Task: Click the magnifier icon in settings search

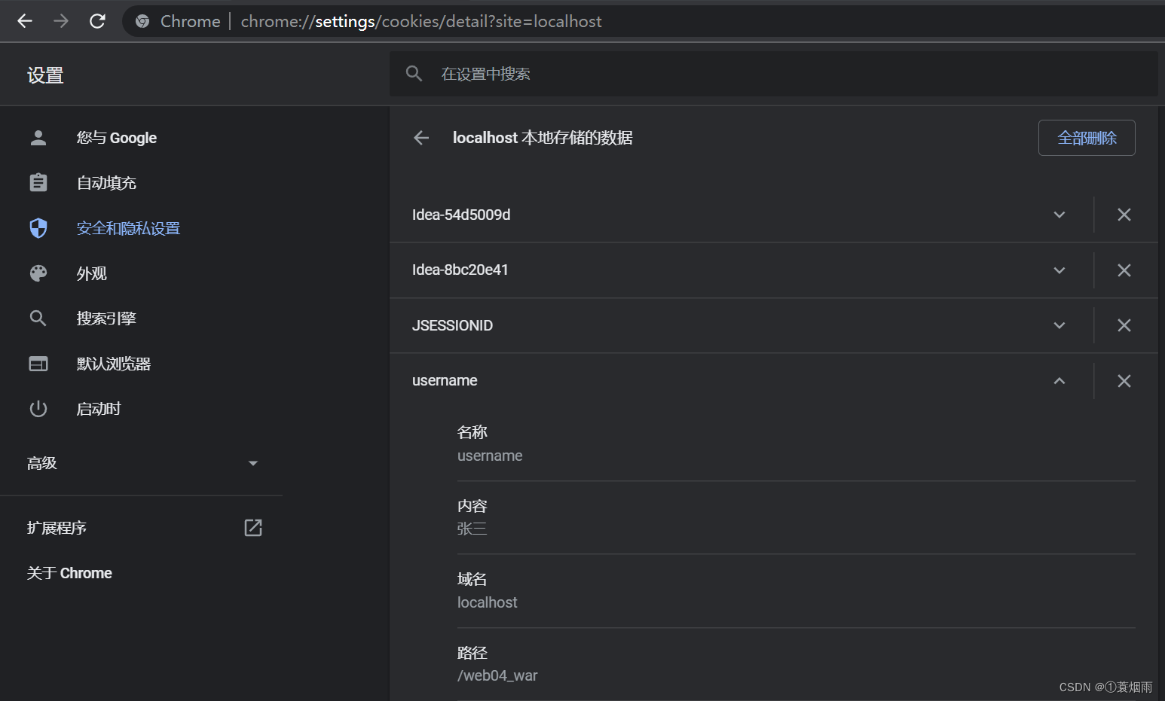Action: [x=414, y=74]
